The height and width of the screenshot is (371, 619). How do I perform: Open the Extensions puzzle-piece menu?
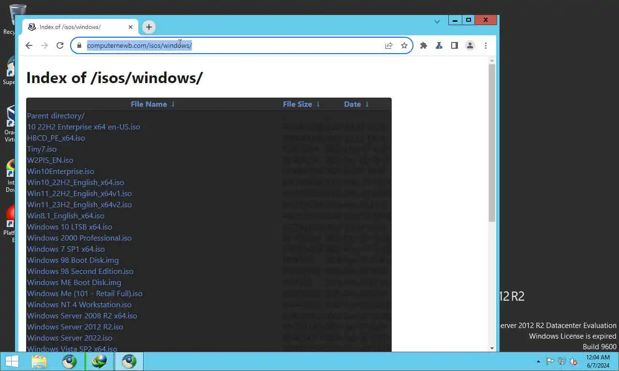coord(424,45)
